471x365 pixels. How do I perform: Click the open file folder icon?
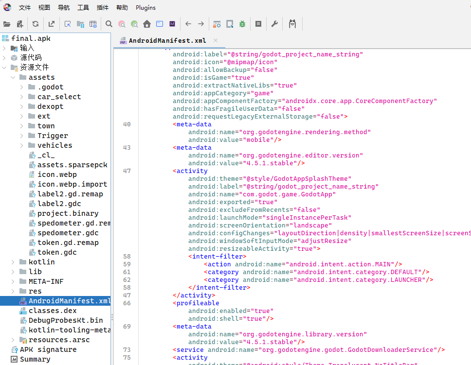(x=7, y=24)
